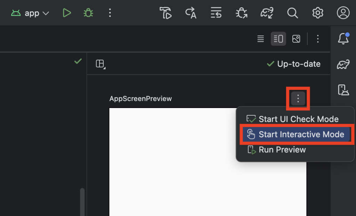
Task: Click Run Preview menu entry
Action: click(282, 150)
